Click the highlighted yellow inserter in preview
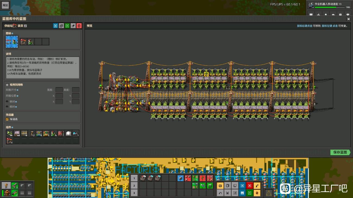This screenshot has height=198, width=353. click(x=206, y=74)
